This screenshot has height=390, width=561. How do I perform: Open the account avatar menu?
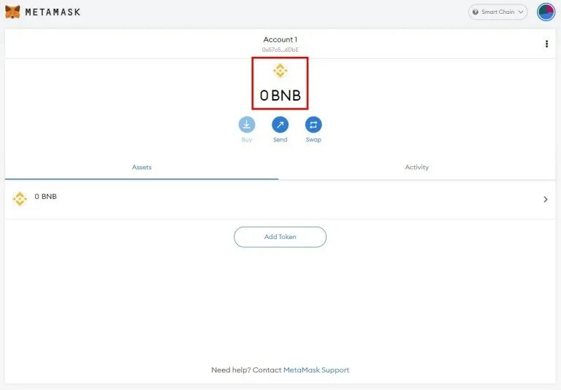[x=546, y=12]
